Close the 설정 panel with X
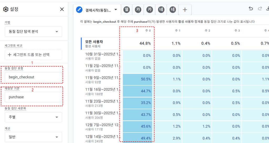Viewport: 269px width, 143px height. pyautogui.click(x=62, y=9)
